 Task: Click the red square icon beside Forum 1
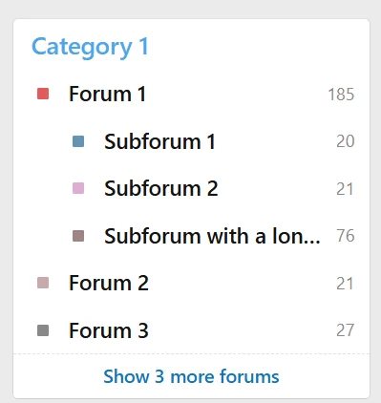tap(43, 94)
